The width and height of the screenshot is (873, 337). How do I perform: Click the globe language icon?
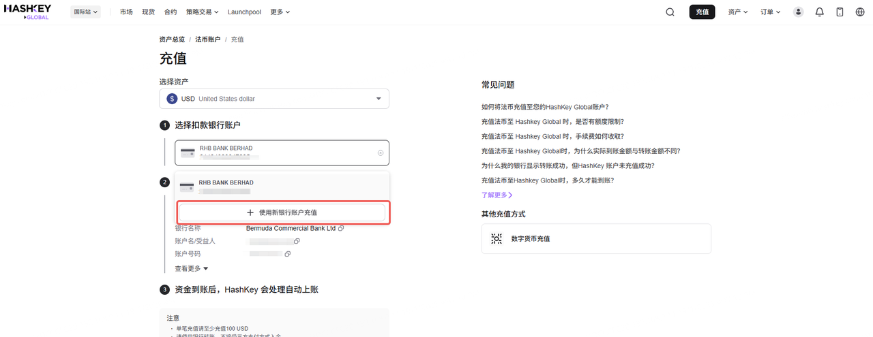click(x=860, y=12)
